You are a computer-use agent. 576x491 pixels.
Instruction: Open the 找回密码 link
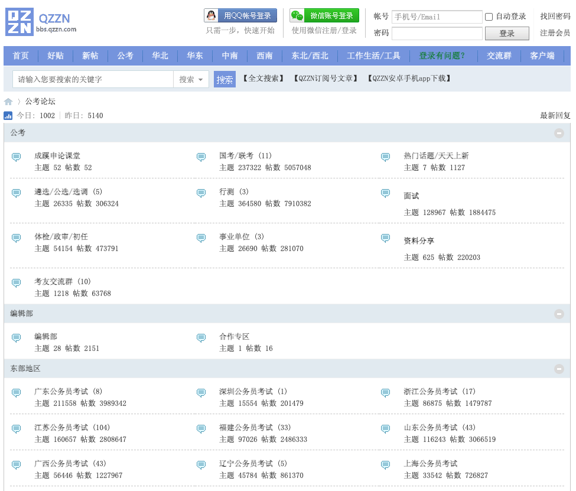click(555, 17)
